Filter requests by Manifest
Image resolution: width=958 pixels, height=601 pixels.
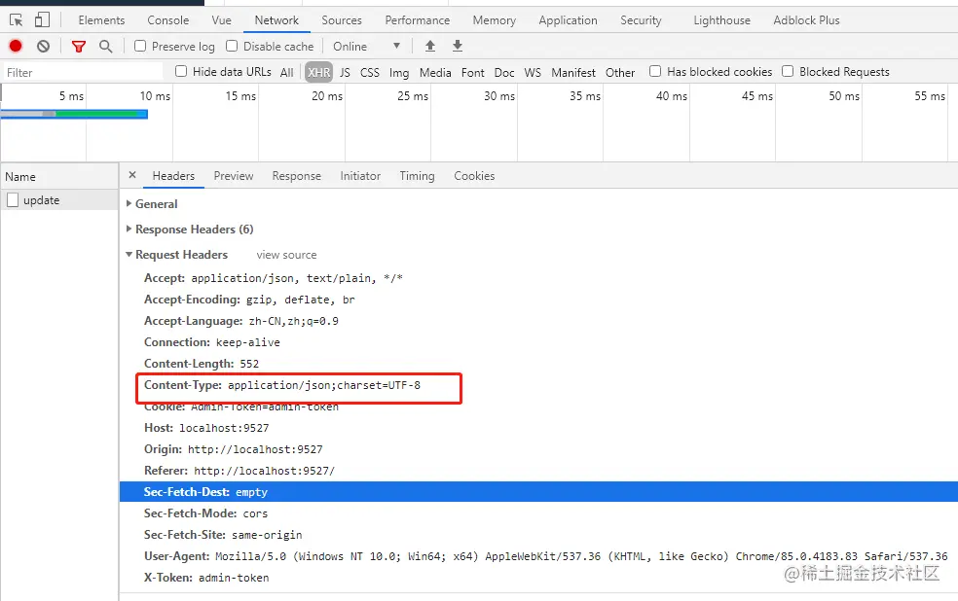tap(573, 72)
